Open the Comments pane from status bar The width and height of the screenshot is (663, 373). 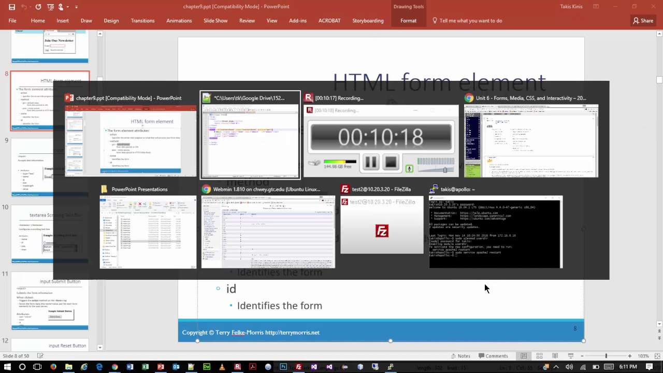click(x=493, y=356)
